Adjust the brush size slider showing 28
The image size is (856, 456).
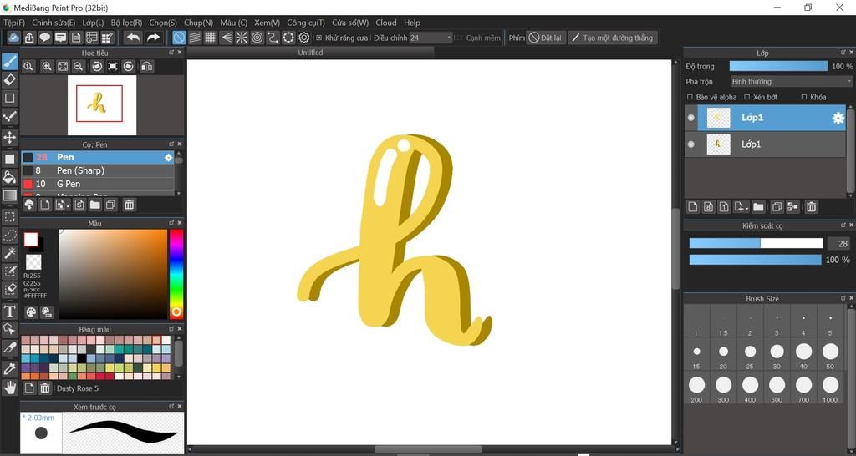click(x=756, y=243)
